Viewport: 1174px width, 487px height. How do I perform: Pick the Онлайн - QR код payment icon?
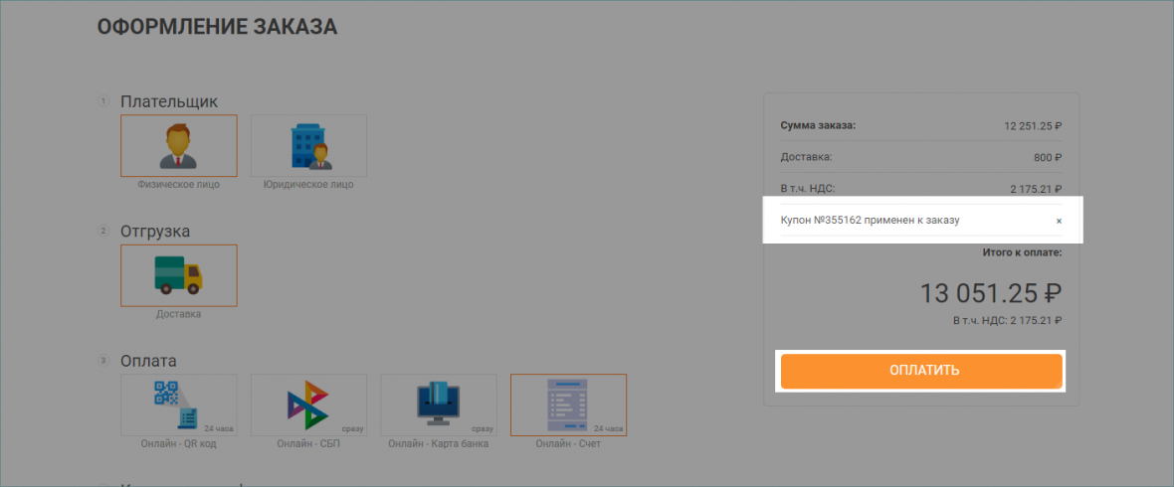point(179,405)
